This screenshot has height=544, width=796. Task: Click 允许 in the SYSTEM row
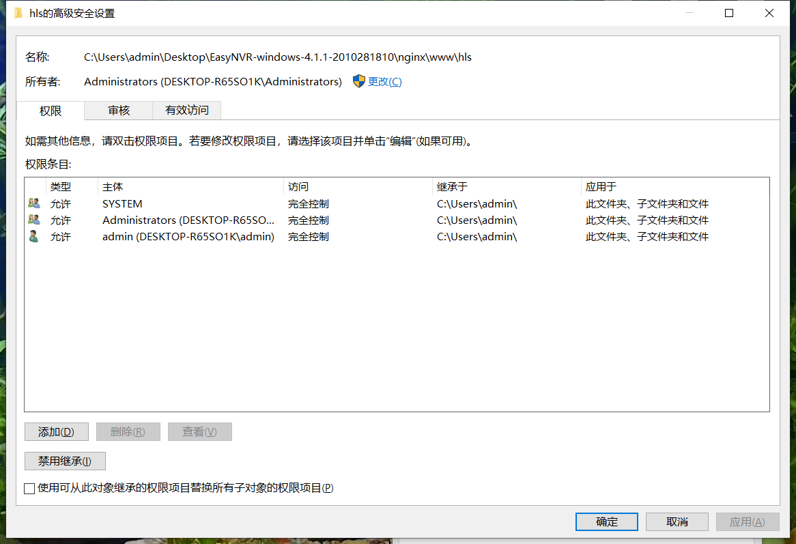click(x=60, y=203)
